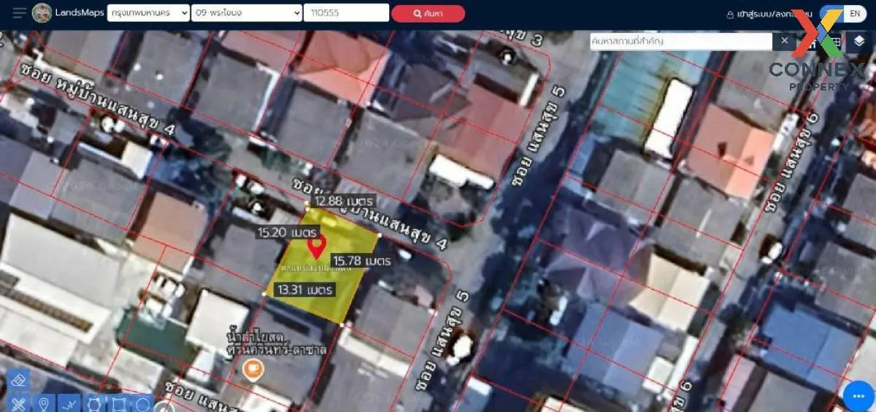
Task: Select the location pin marker tool
Action: pyautogui.click(x=44, y=403)
